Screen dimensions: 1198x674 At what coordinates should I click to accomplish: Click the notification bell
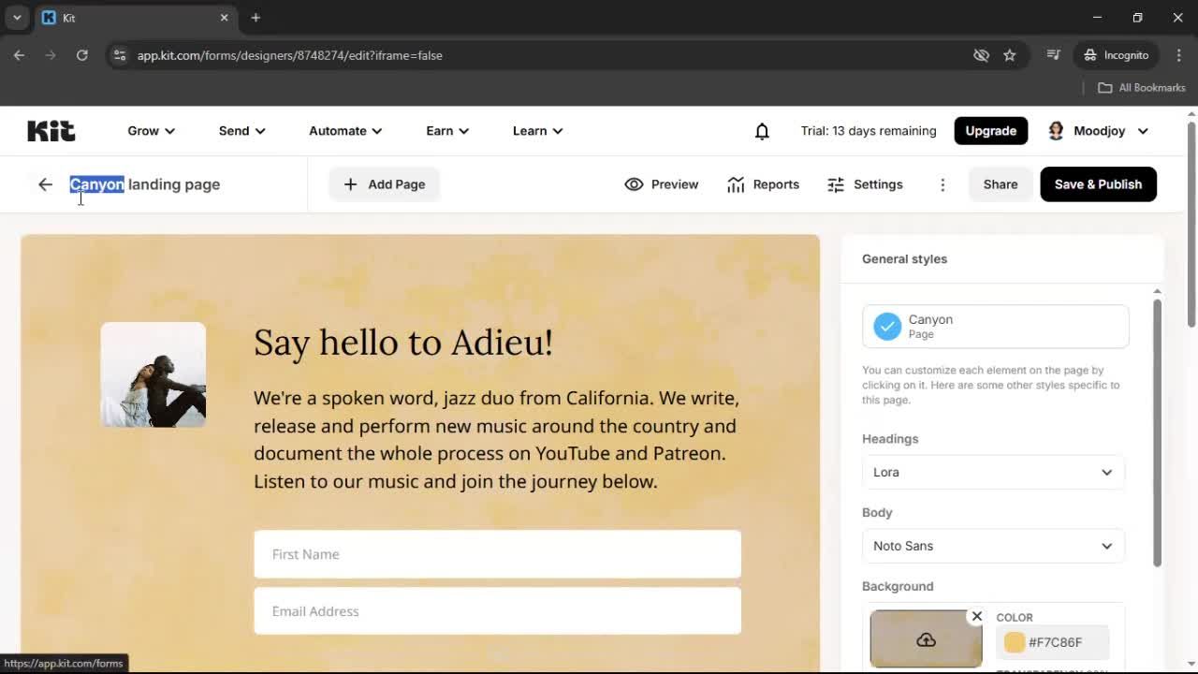click(762, 131)
